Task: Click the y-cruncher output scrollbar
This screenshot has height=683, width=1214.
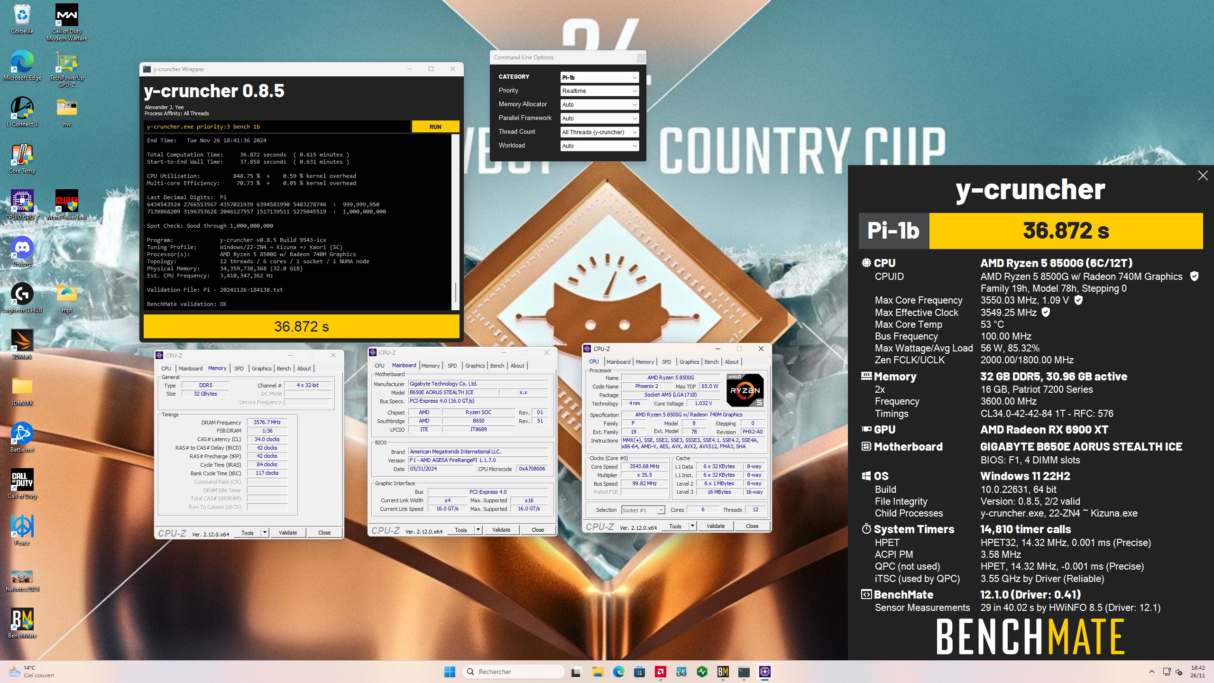Action: (x=456, y=222)
